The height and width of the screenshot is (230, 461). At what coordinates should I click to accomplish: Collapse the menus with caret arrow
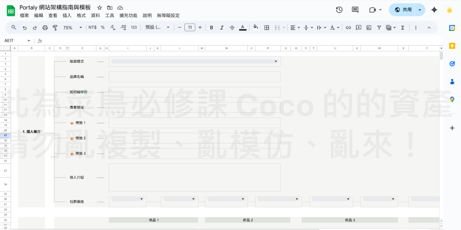pyautogui.click(x=429, y=27)
